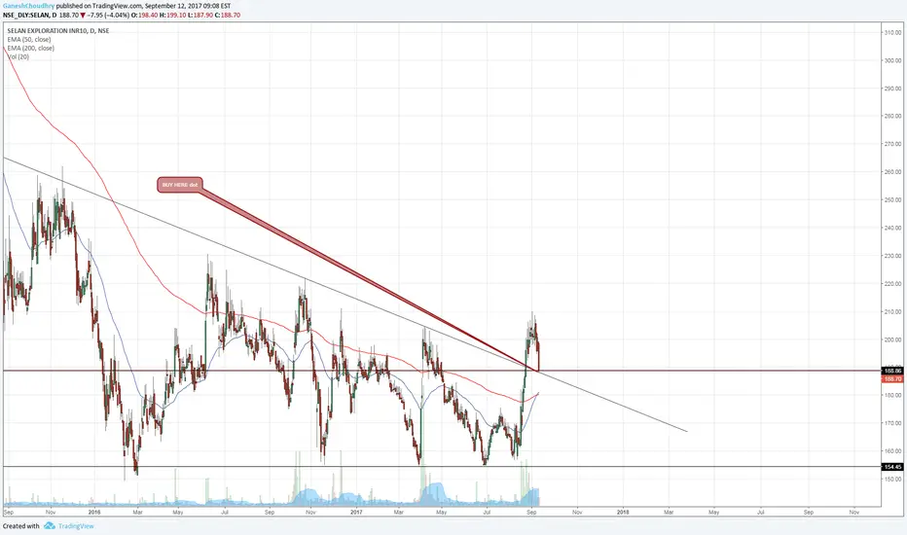Click the 2016 label on time axis
This screenshot has height=535, width=907.
94,512
